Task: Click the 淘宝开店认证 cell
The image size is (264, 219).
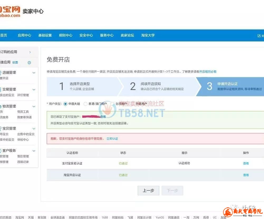Action: (x=72, y=175)
